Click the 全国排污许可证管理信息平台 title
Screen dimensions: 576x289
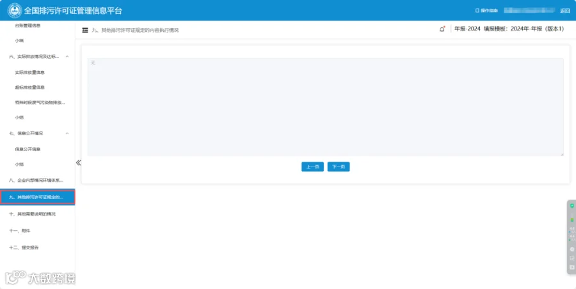pyautogui.click(x=73, y=11)
